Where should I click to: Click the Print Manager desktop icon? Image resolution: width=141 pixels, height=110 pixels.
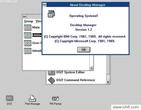[x=32, y=98]
